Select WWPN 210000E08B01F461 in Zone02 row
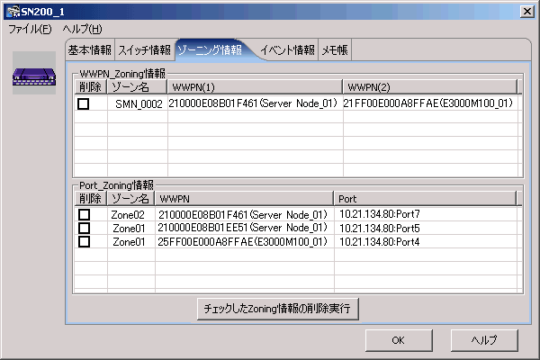 pos(245,214)
